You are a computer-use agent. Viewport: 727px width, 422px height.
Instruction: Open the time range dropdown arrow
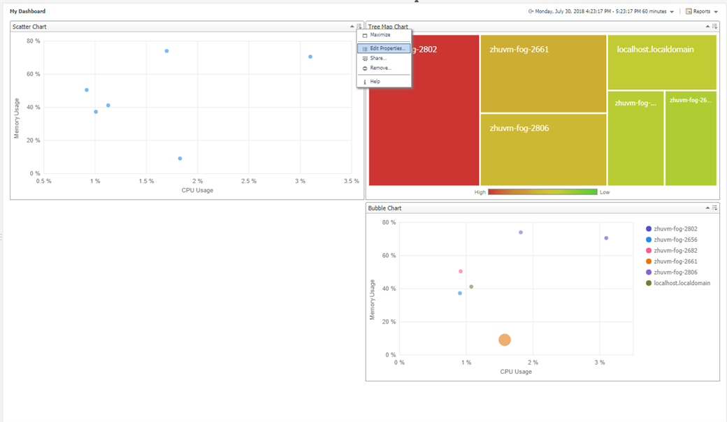click(x=672, y=12)
